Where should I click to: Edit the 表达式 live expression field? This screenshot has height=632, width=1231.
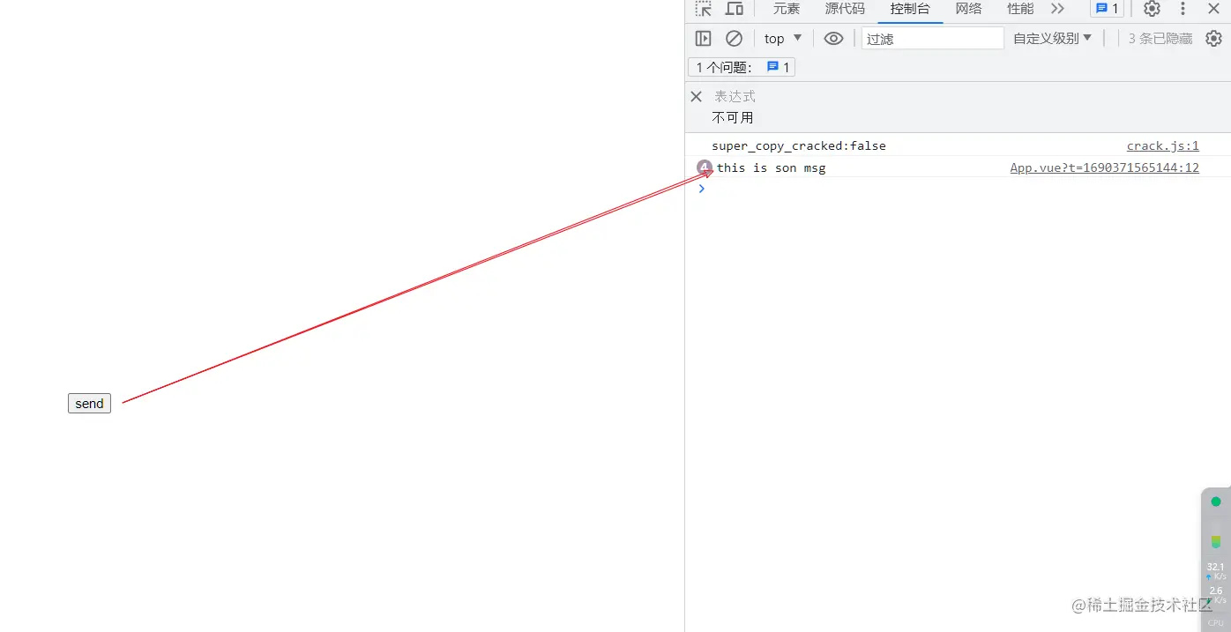click(x=735, y=96)
